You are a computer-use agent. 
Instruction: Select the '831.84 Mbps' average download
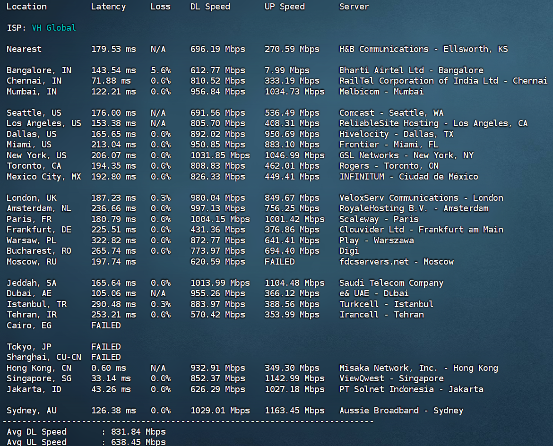point(138,432)
